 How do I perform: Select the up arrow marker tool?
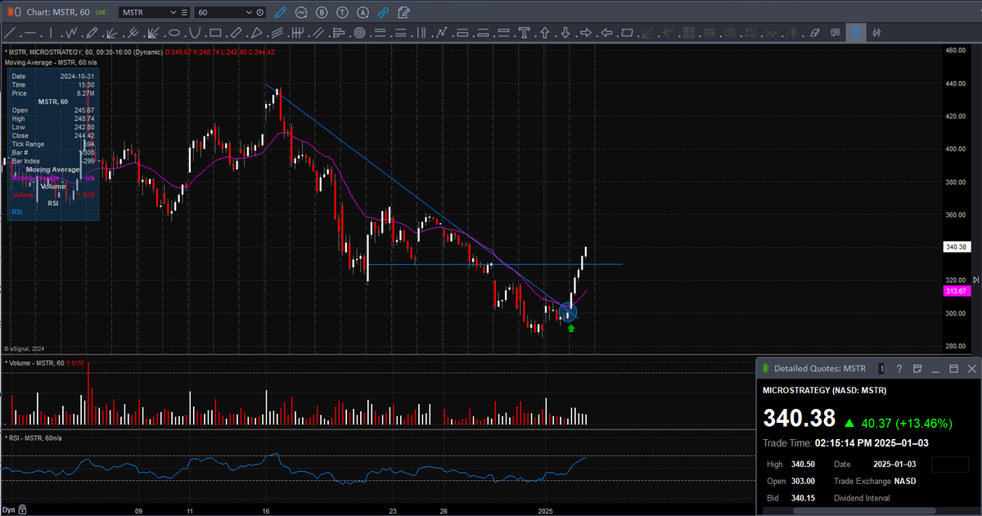tap(544, 33)
